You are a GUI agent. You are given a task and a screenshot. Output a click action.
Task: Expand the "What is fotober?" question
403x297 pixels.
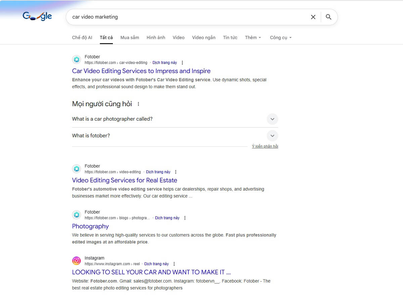click(272, 136)
